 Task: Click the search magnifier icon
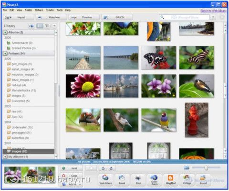click(x=162, y=17)
